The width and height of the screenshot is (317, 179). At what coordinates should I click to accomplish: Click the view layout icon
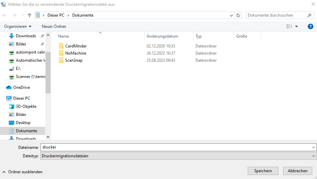pos(289,26)
